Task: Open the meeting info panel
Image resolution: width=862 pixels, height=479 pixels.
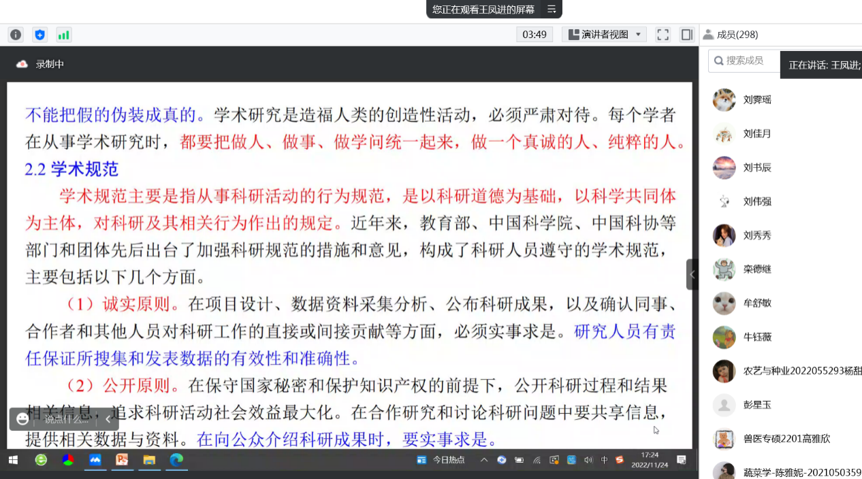Action: (15, 34)
